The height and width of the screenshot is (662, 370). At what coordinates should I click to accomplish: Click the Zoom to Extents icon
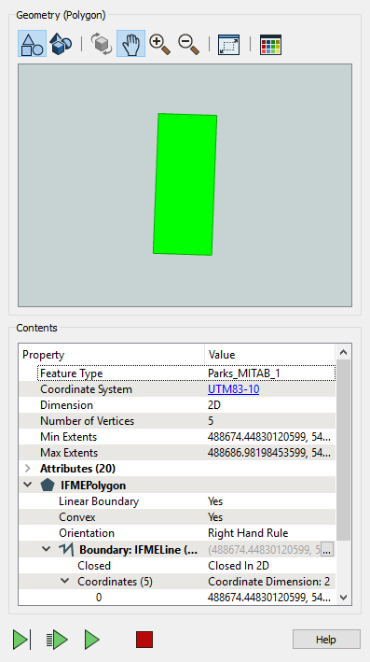click(229, 44)
